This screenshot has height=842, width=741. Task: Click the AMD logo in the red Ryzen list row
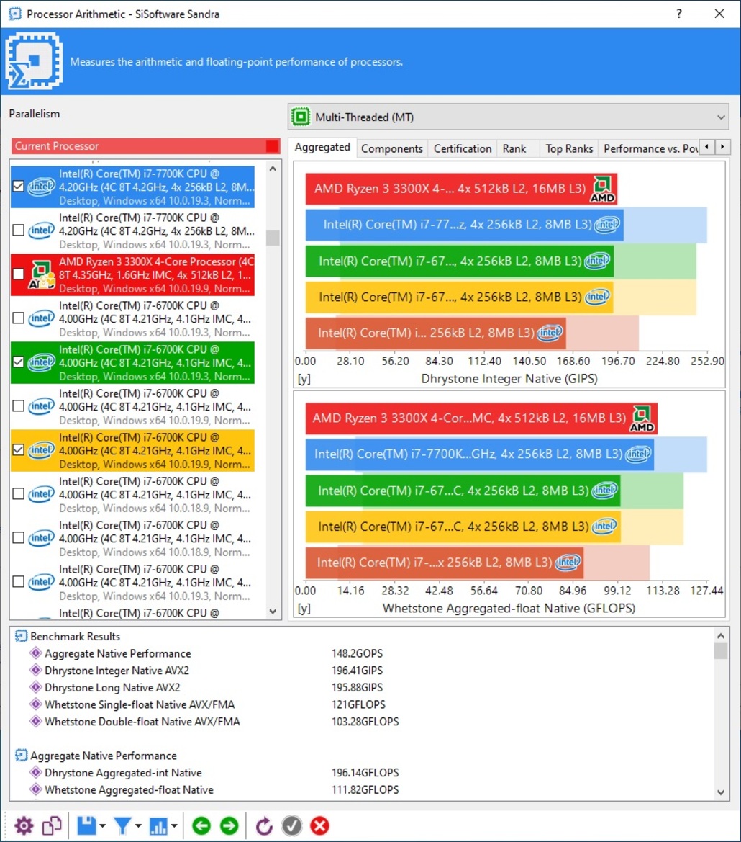tap(41, 274)
